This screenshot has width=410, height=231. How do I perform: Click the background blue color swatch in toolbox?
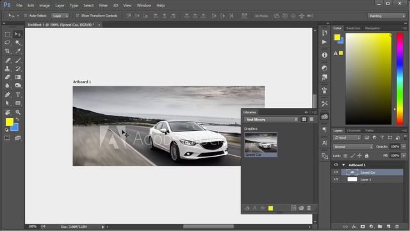pos(15,128)
